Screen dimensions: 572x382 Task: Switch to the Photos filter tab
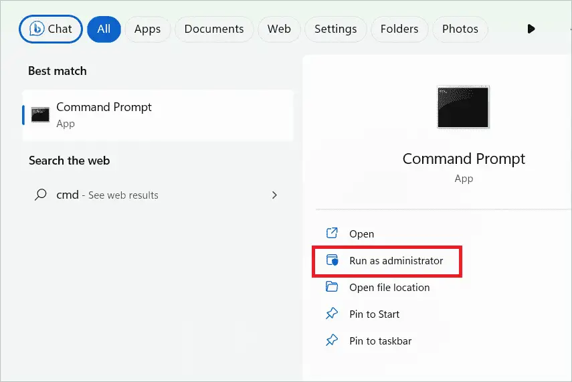pyautogui.click(x=460, y=29)
